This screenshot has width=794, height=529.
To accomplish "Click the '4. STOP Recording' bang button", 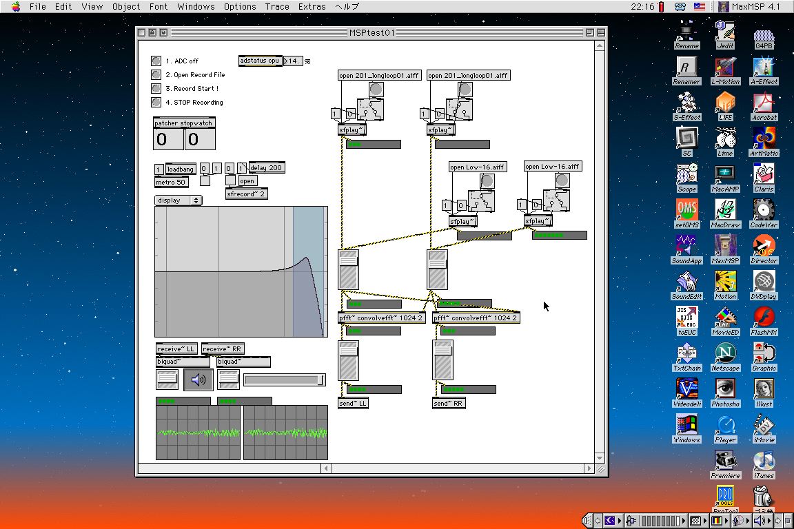I will point(156,102).
